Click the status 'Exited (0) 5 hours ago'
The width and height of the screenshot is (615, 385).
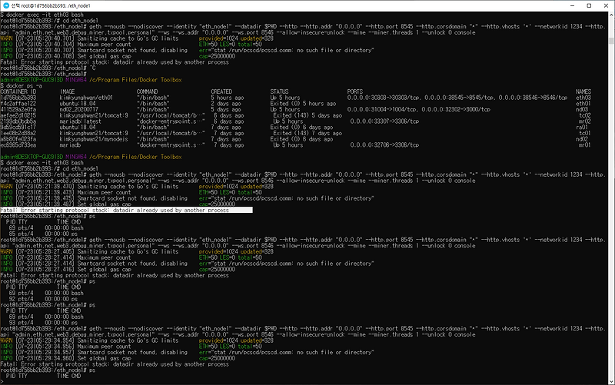(x=303, y=104)
